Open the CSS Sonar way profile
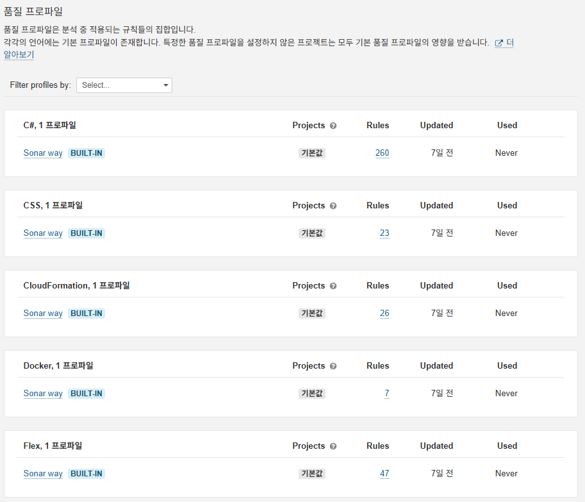This screenshot has height=502, width=585. tap(43, 233)
